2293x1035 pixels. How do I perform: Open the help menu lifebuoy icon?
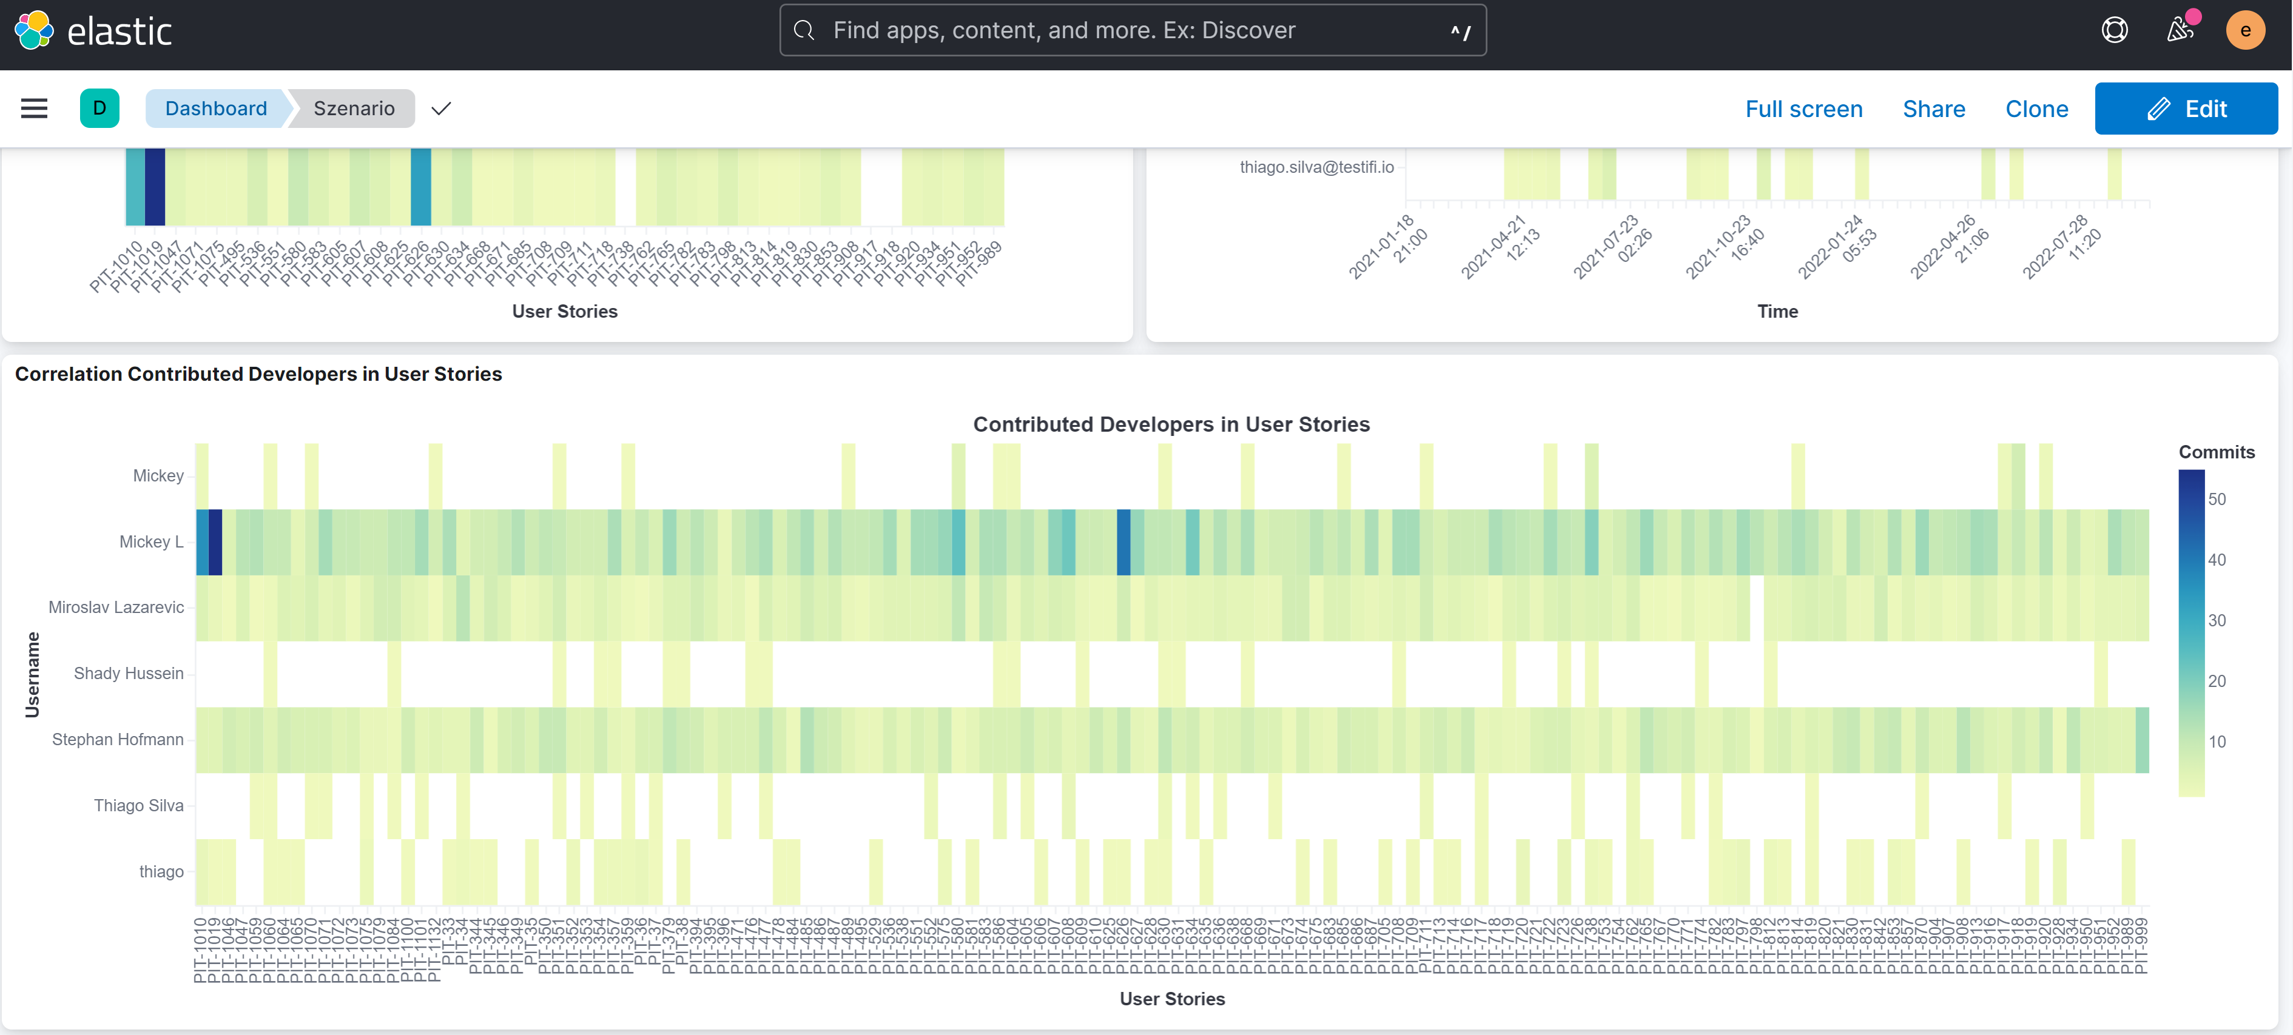pyautogui.click(x=2114, y=30)
